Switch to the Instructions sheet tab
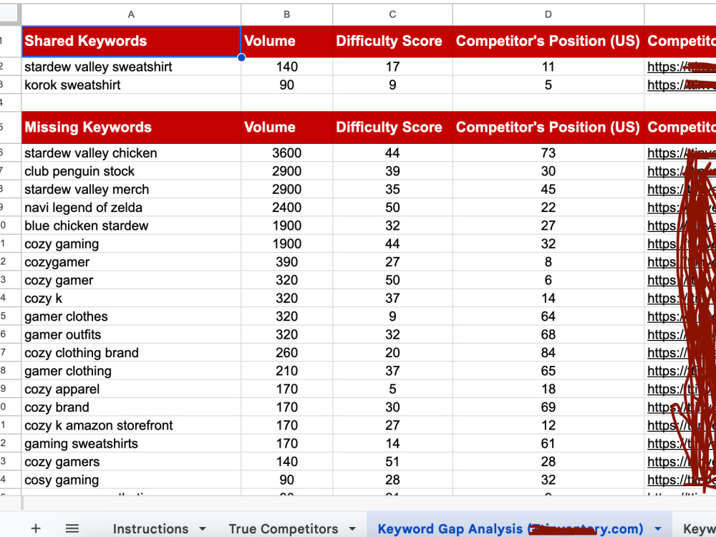 pyautogui.click(x=150, y=528)
